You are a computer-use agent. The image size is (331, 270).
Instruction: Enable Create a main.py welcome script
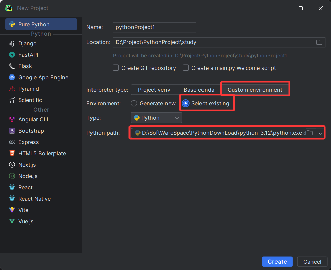[186, 68]
